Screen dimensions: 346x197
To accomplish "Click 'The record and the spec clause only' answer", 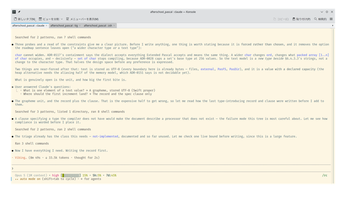I will pyautogui.click(x=122, y=94).
